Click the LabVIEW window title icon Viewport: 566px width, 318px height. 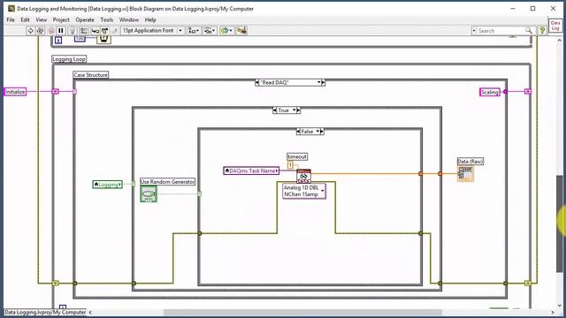coord(11,8)
